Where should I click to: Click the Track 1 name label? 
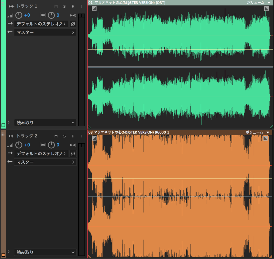point(27,6)
